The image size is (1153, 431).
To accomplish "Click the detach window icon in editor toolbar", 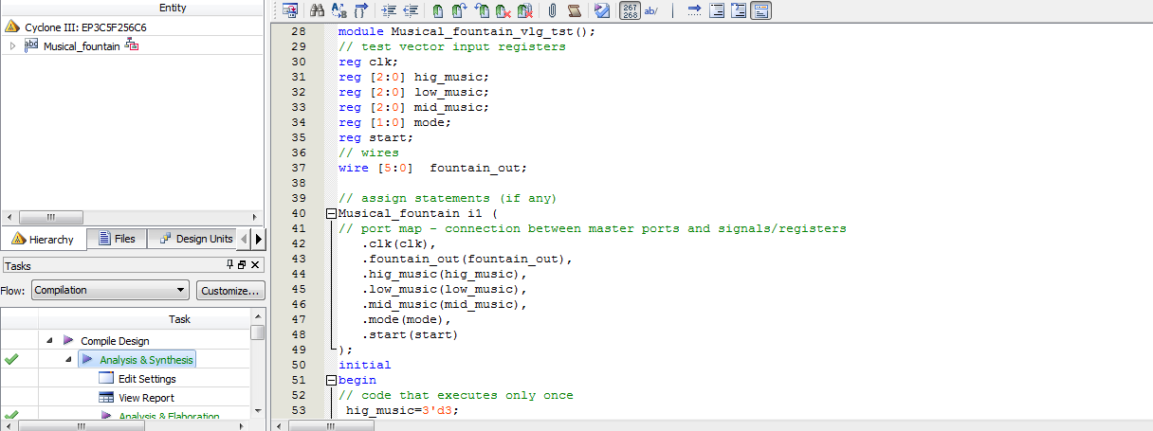I will click(x=290, y=10).
